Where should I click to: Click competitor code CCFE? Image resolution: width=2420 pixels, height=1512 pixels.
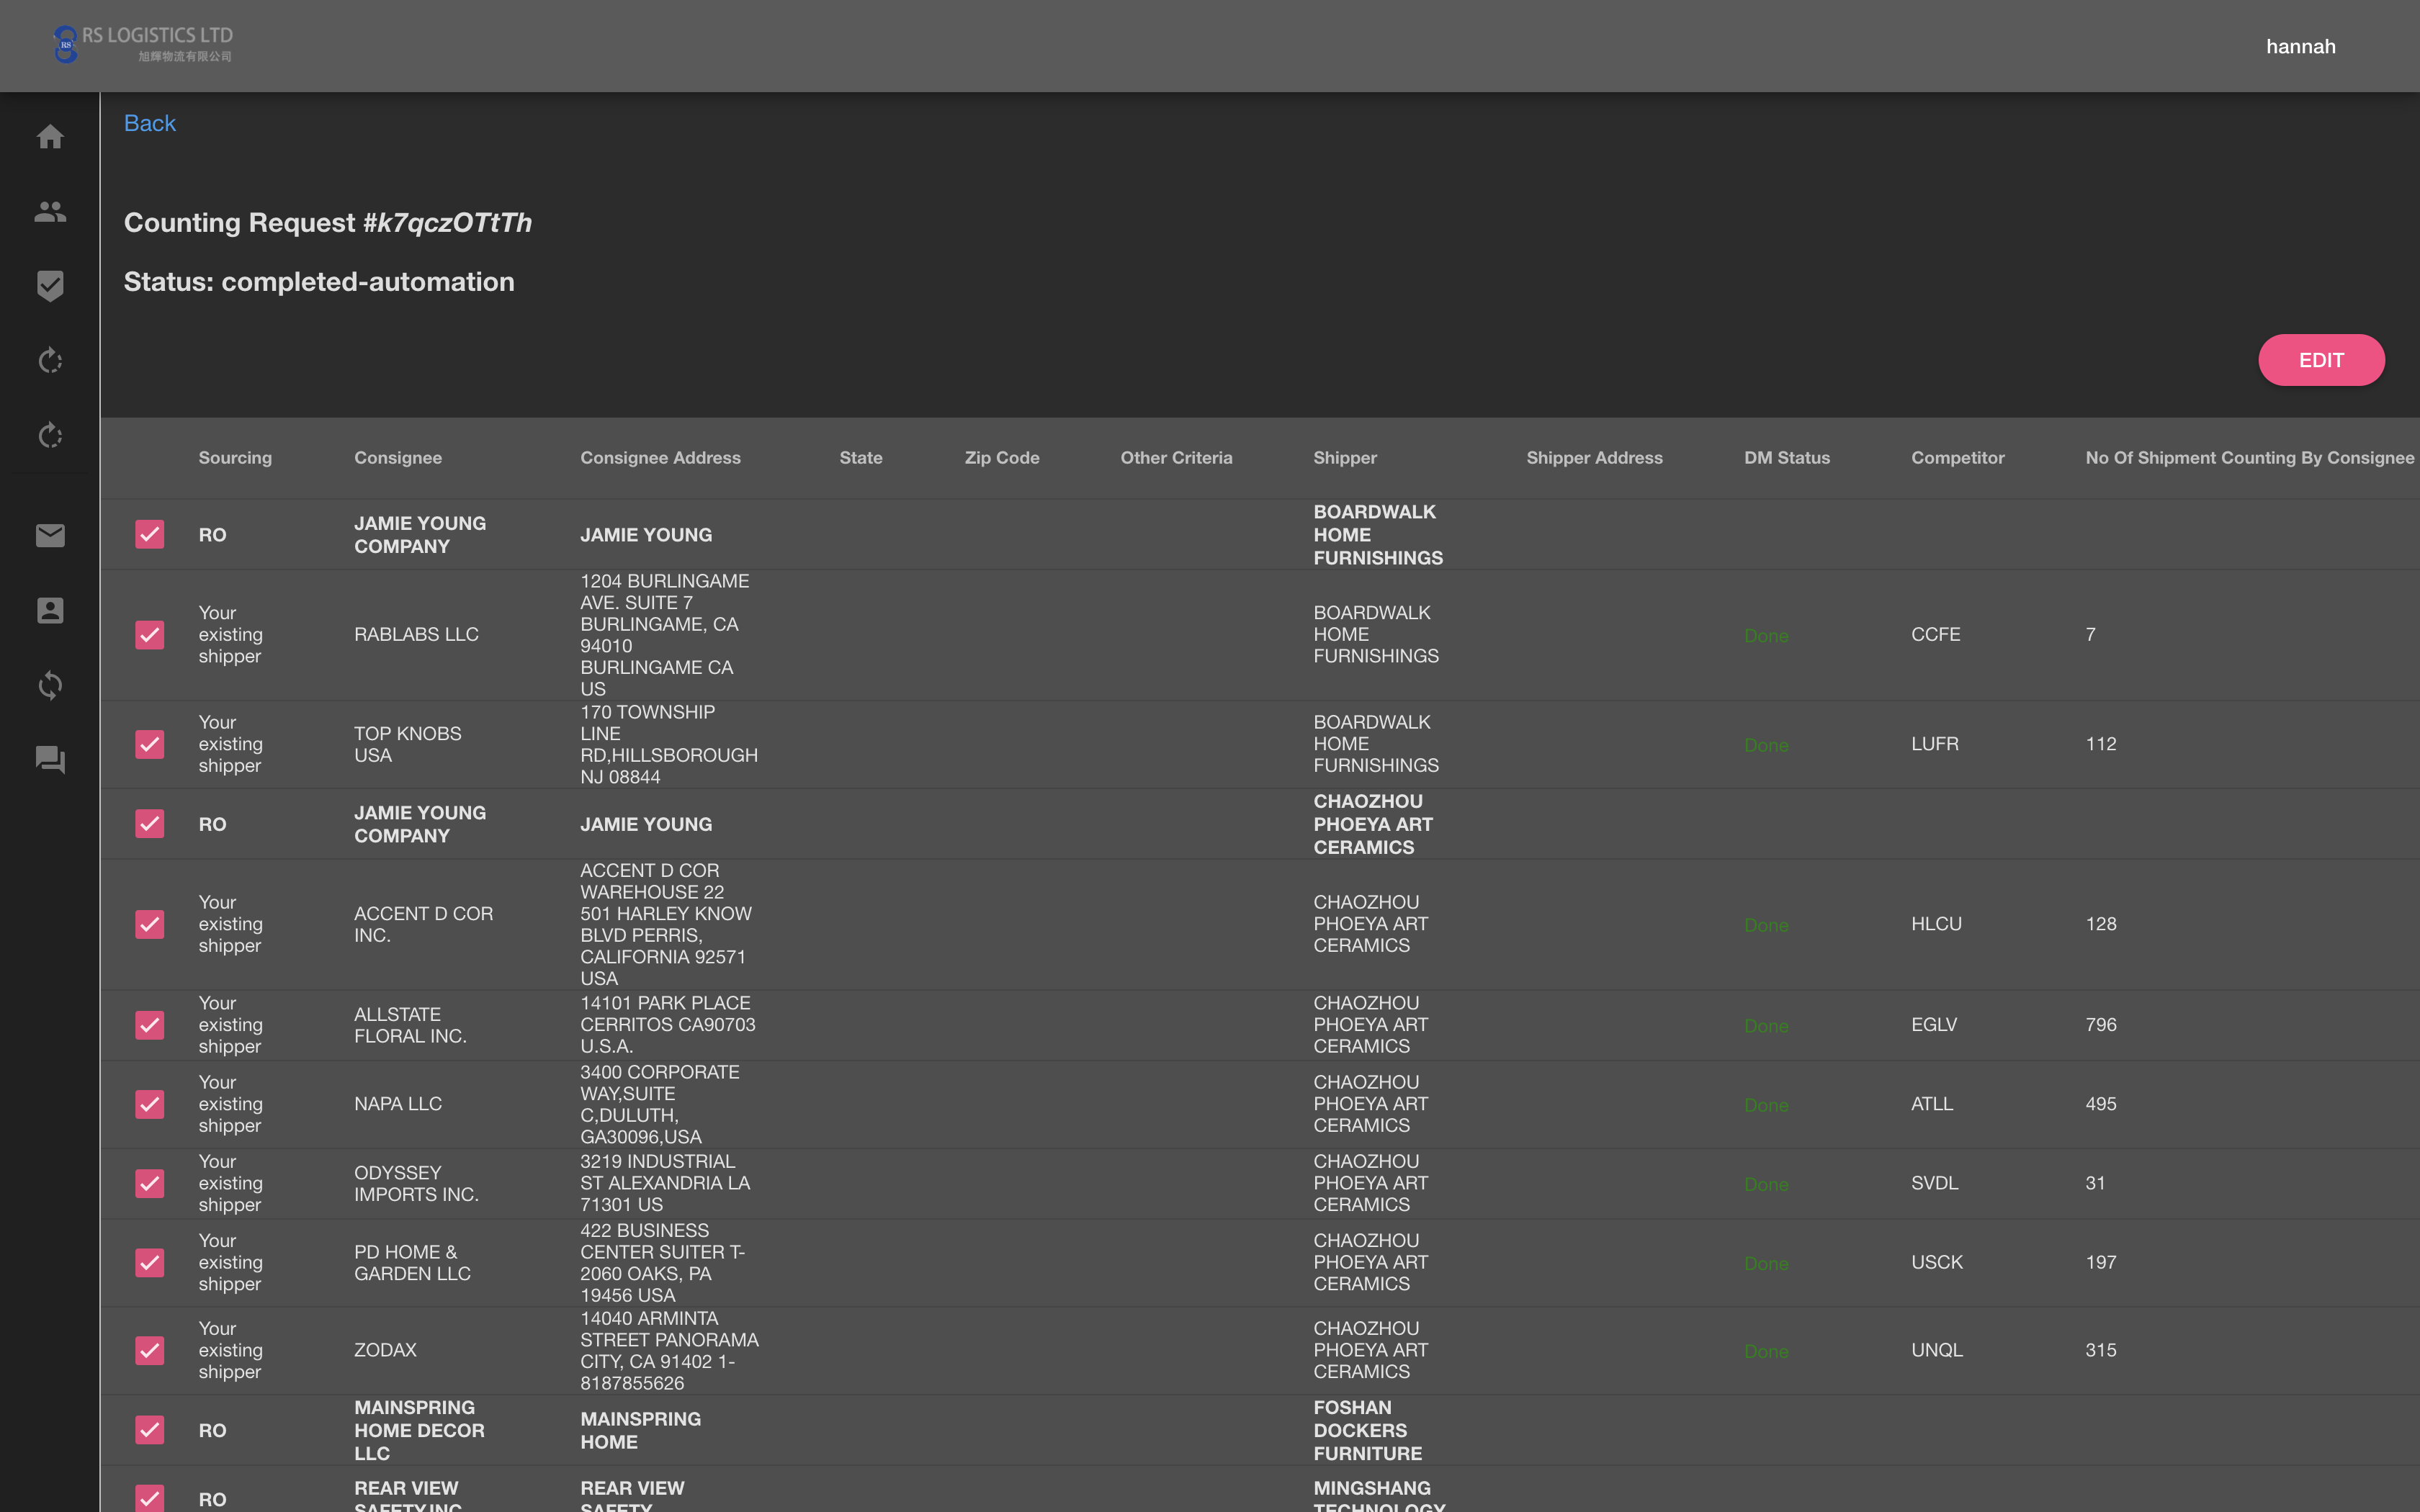1935,634
